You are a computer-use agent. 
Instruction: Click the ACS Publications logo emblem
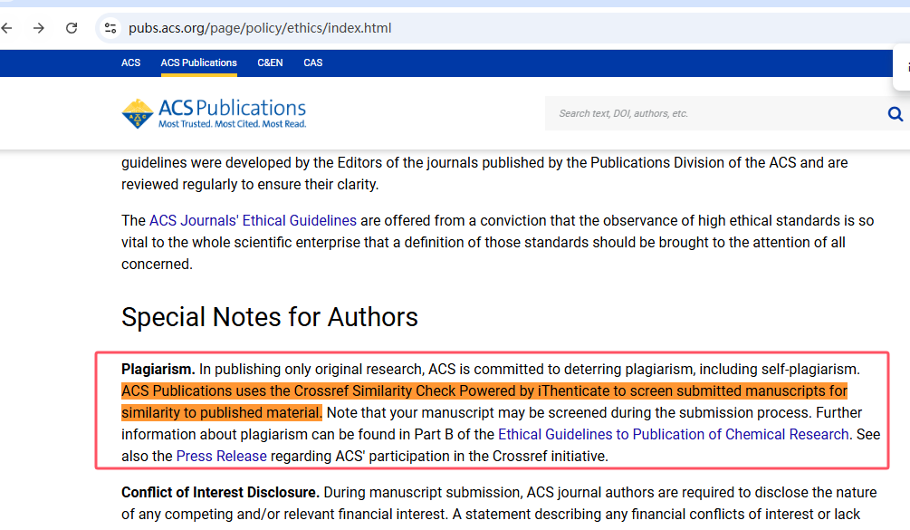(138, 113)
